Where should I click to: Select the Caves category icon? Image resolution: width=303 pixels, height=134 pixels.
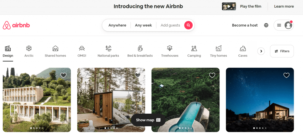243,49
